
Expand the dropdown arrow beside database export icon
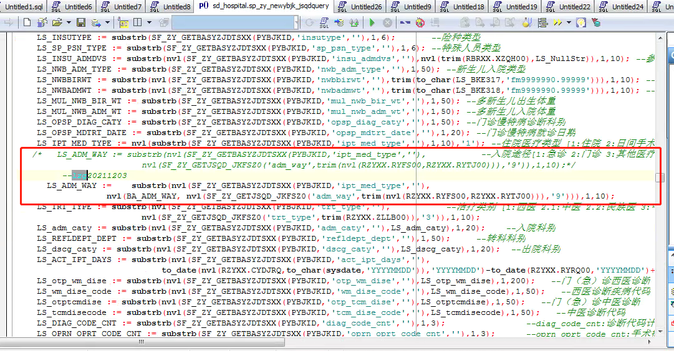point(107,22)
